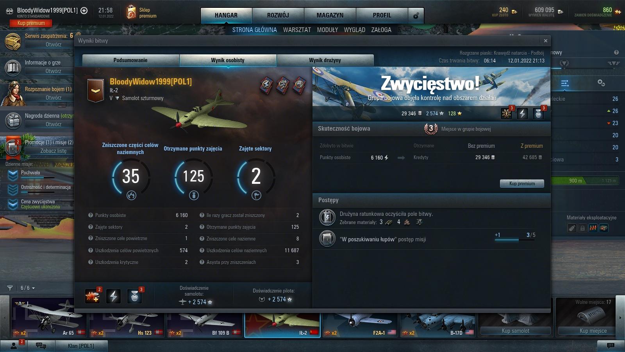Go to WYGLĄD submenu

(x=354, y=30)
